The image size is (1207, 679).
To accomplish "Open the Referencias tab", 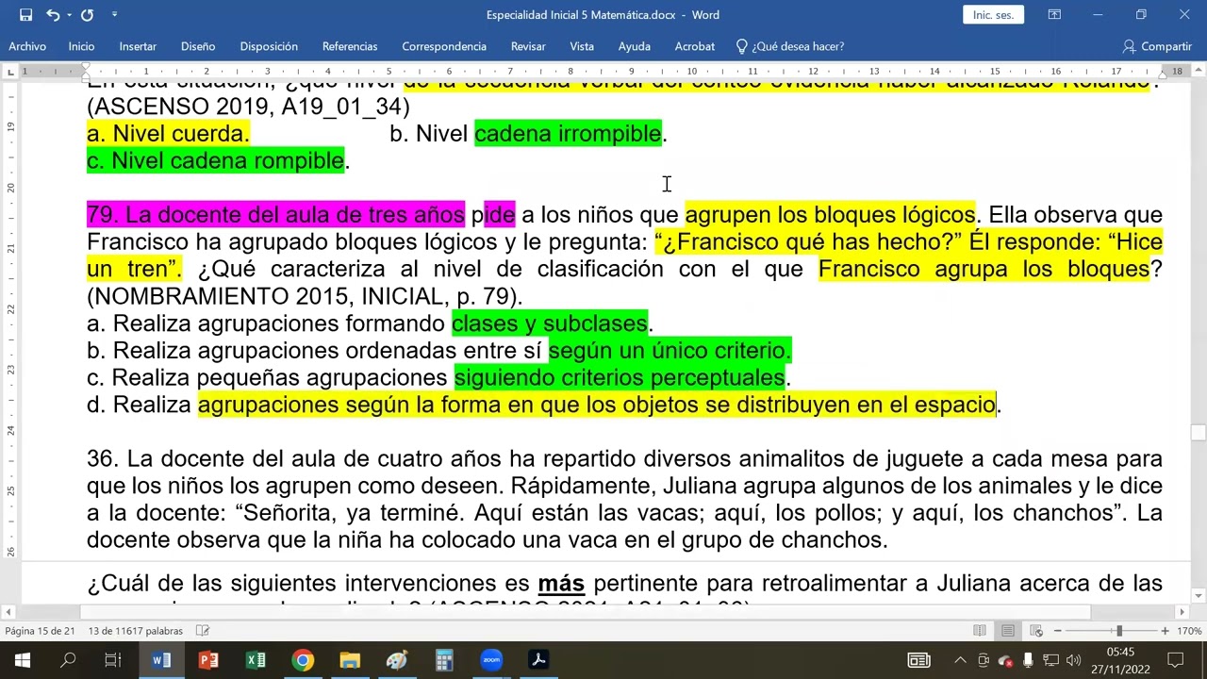I will tap(350, 46).
